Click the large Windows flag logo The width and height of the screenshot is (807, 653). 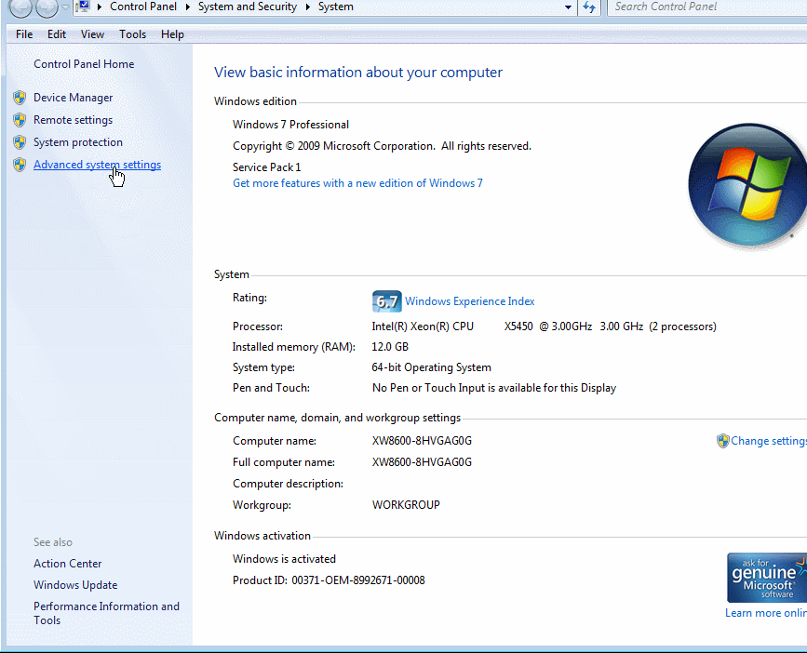(746, 183)
